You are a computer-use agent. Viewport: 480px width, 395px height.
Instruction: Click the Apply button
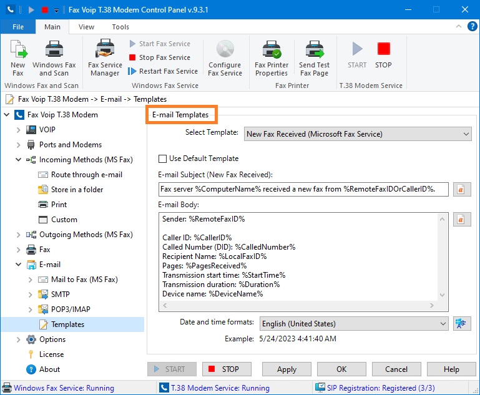(x=287, y=369)
